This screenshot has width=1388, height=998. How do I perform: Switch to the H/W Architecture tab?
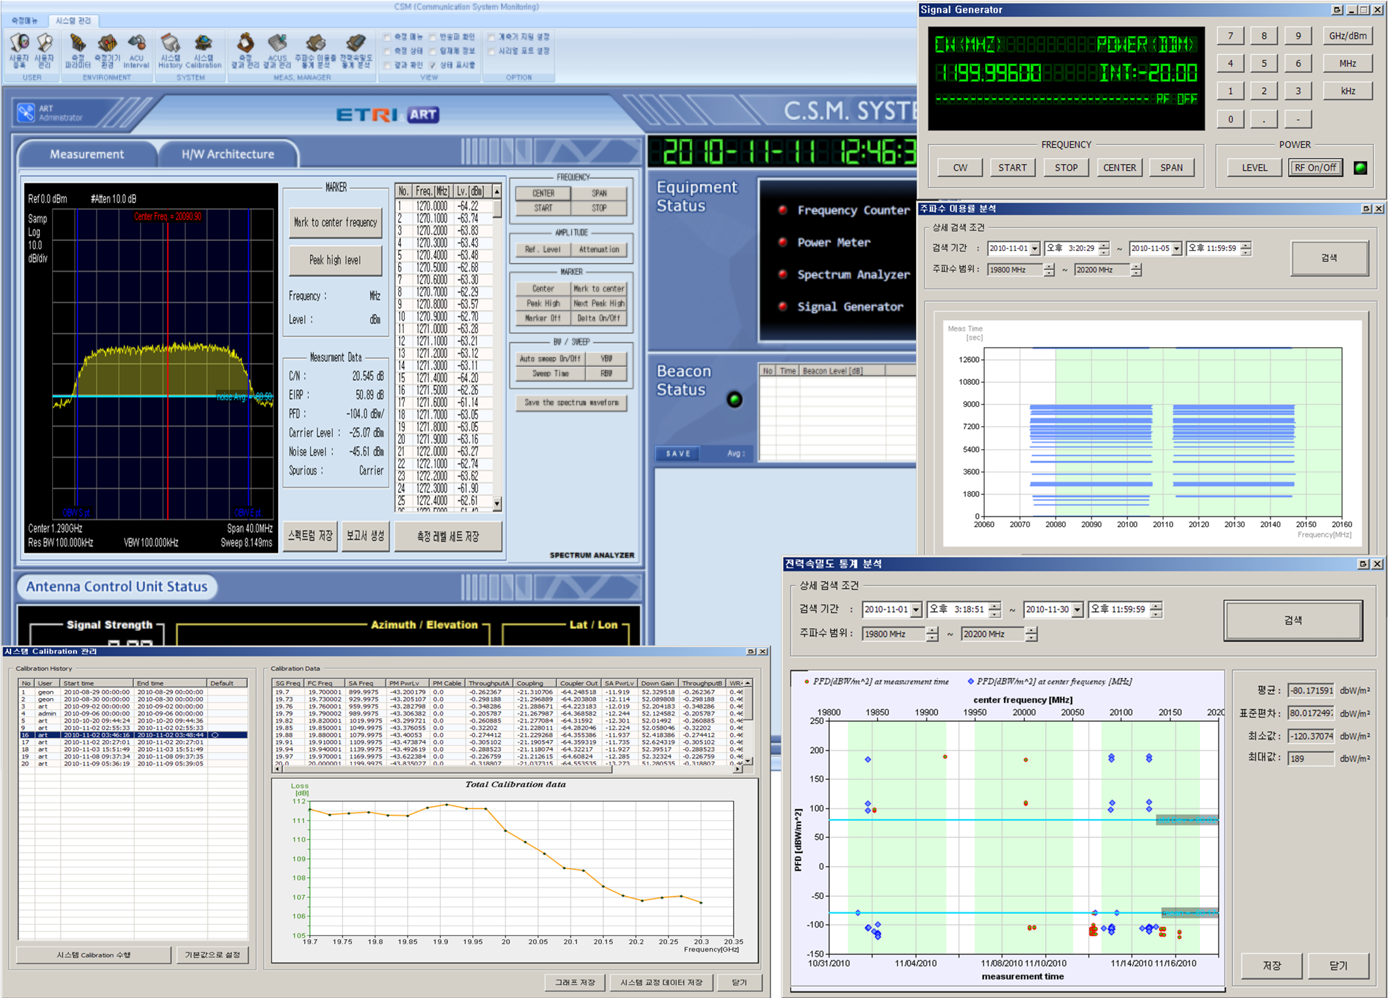point(228,154)
